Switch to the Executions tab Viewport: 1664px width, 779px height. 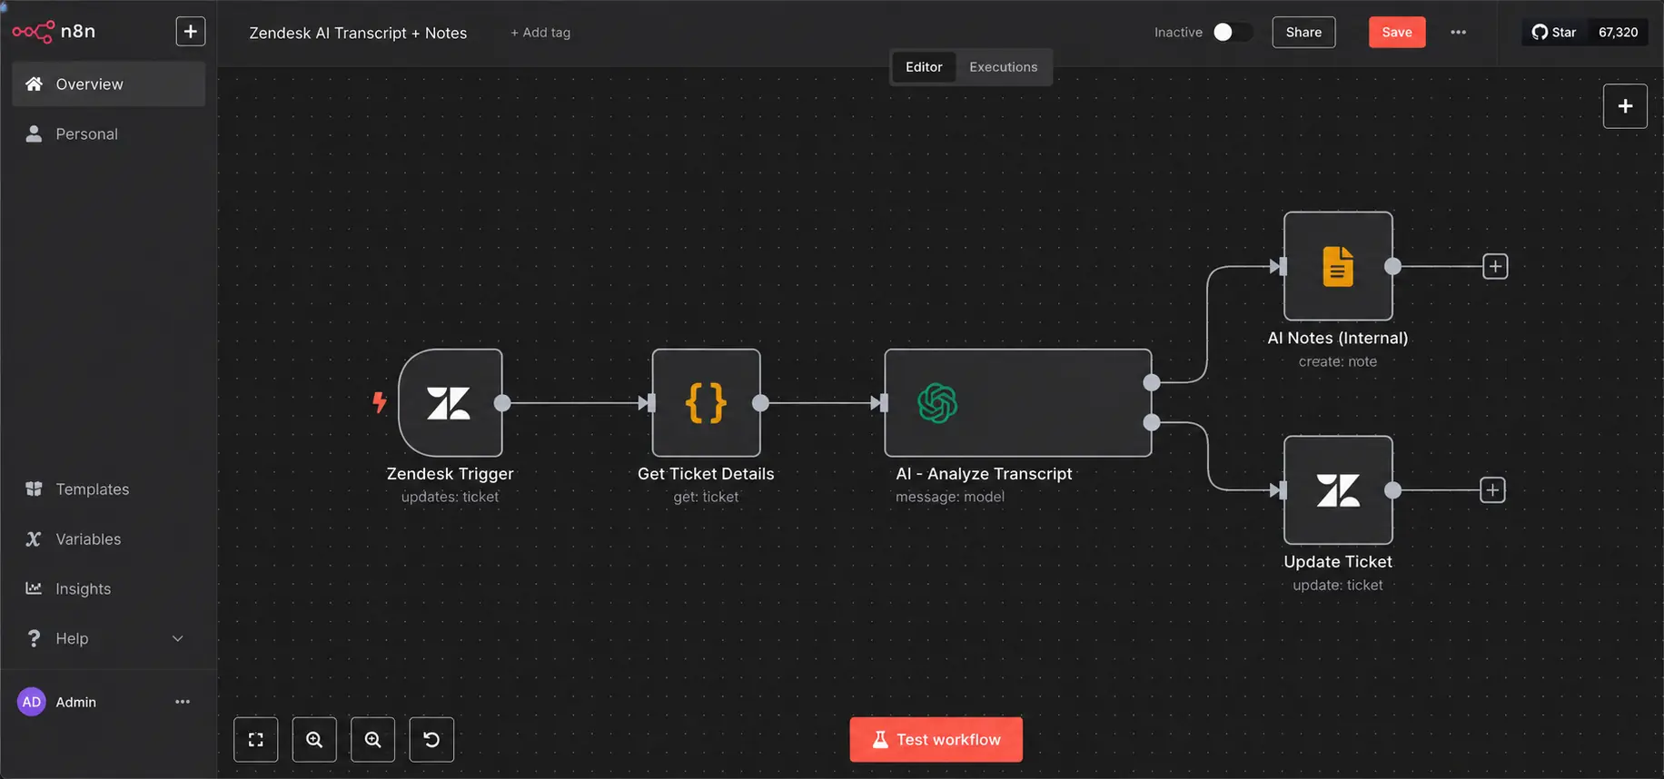coord(1003,67)
